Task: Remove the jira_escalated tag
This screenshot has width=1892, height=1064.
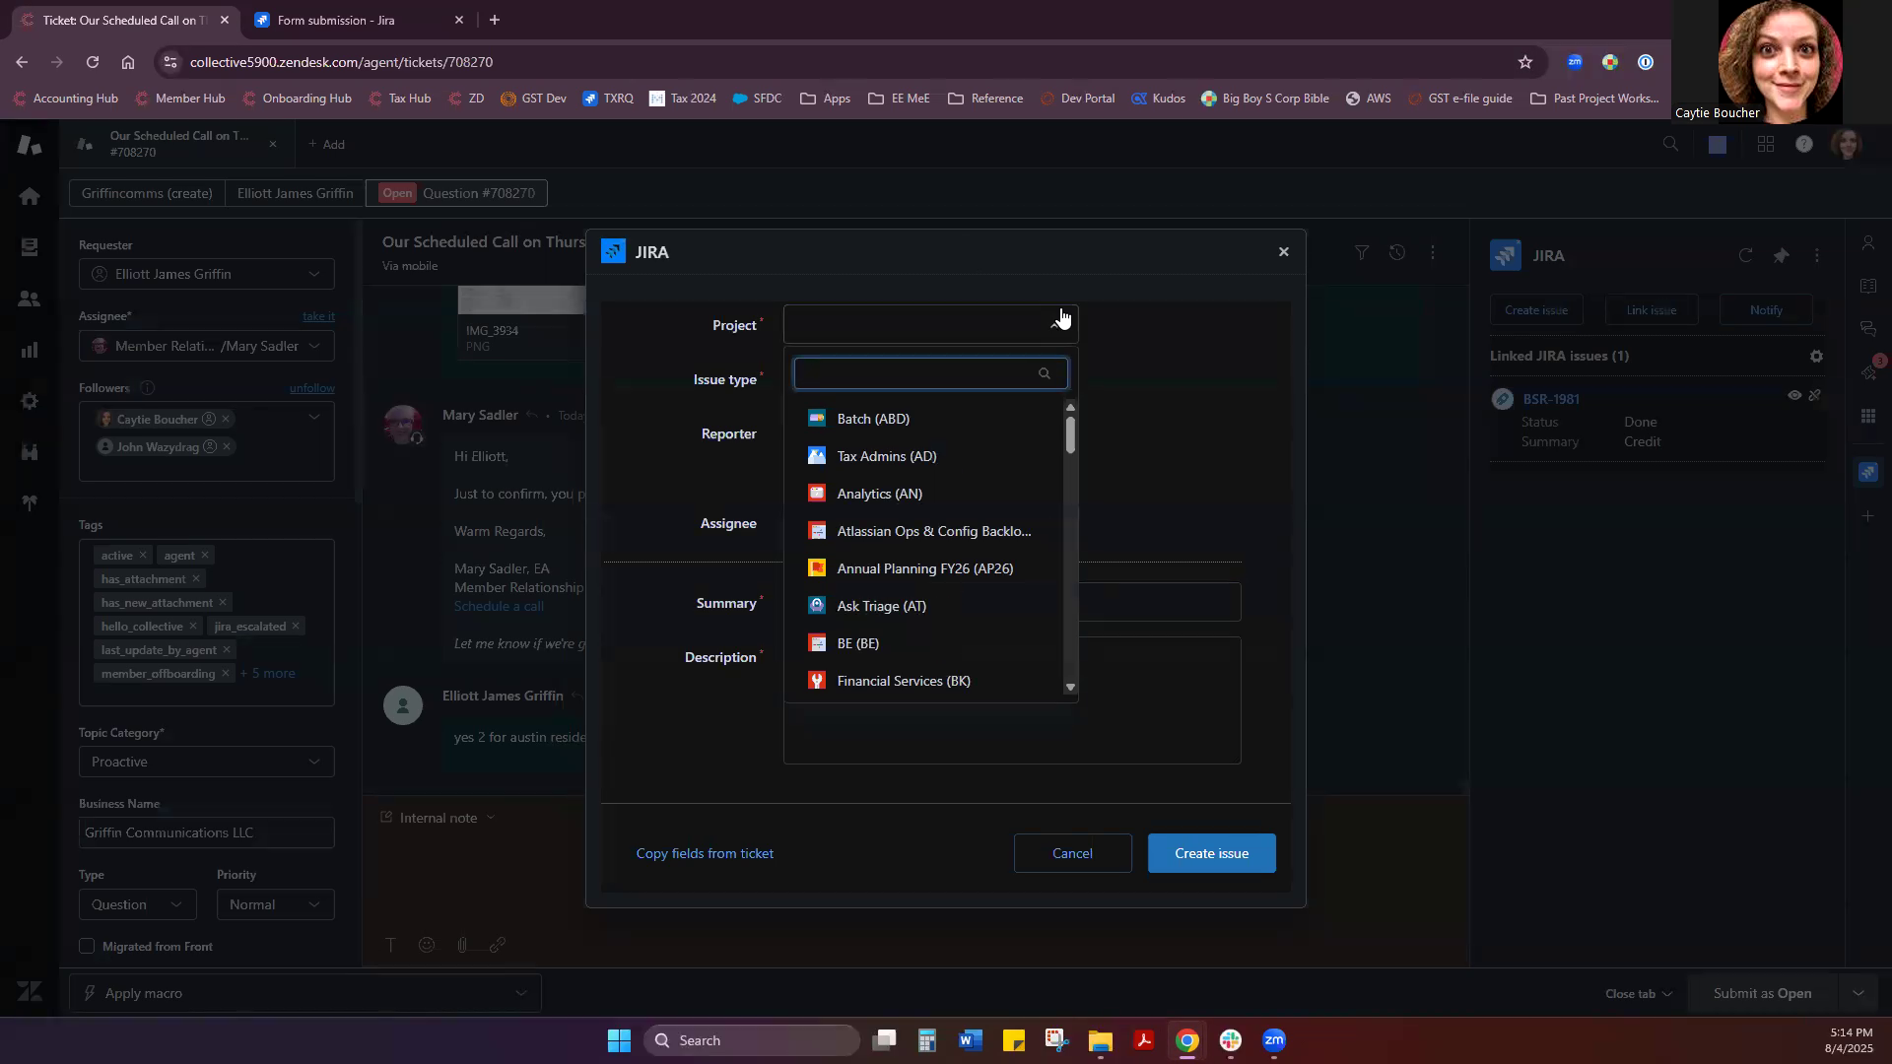Action: point(296,627)
